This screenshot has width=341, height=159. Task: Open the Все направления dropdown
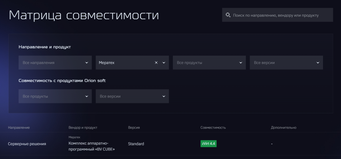pos(55,63)
